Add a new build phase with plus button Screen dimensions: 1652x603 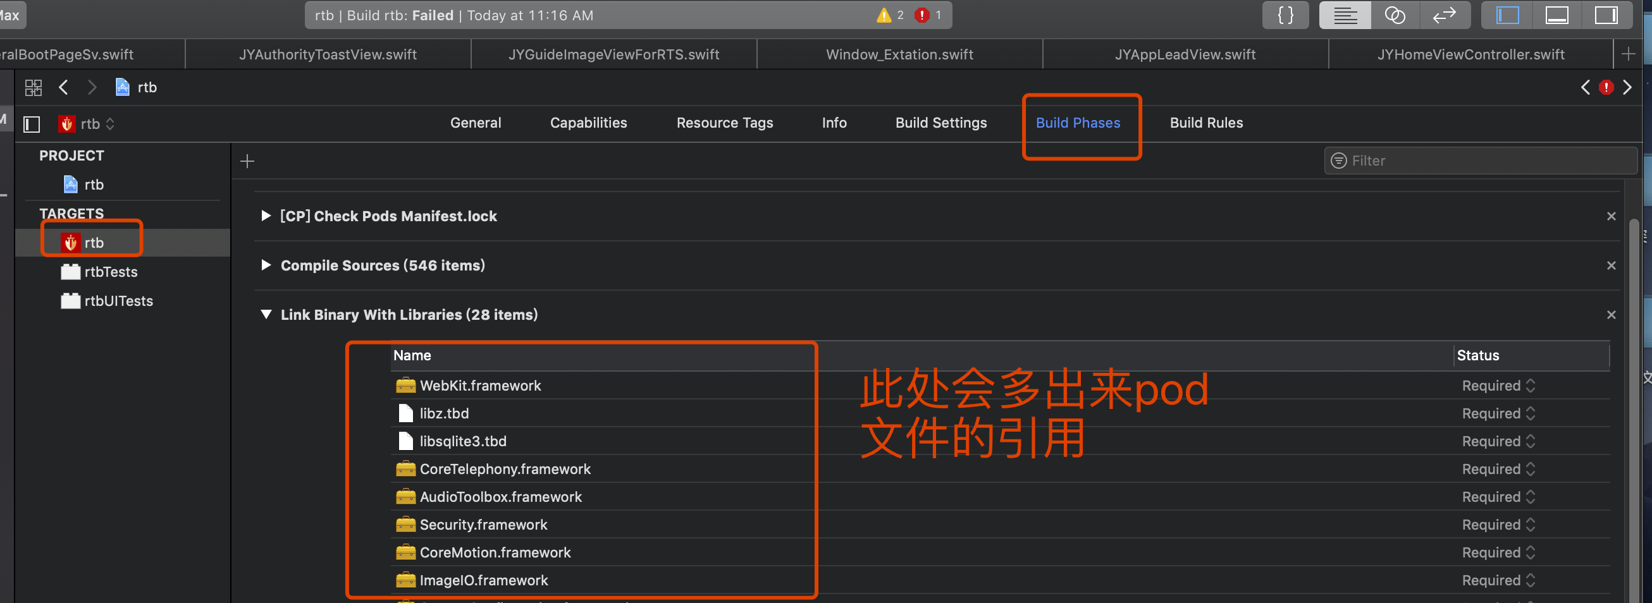tap(247, 161)
